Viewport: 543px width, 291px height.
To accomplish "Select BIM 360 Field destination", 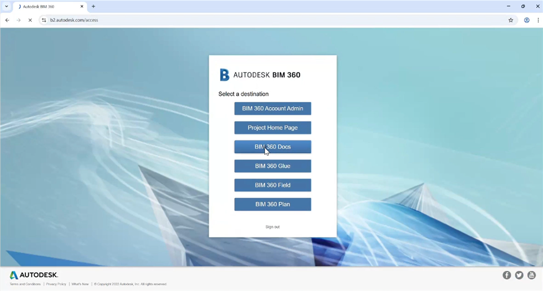I will pos(273,185).
